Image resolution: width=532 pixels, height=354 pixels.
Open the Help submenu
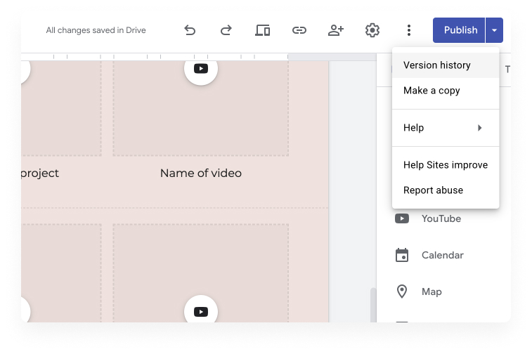[x=446, y=128]
